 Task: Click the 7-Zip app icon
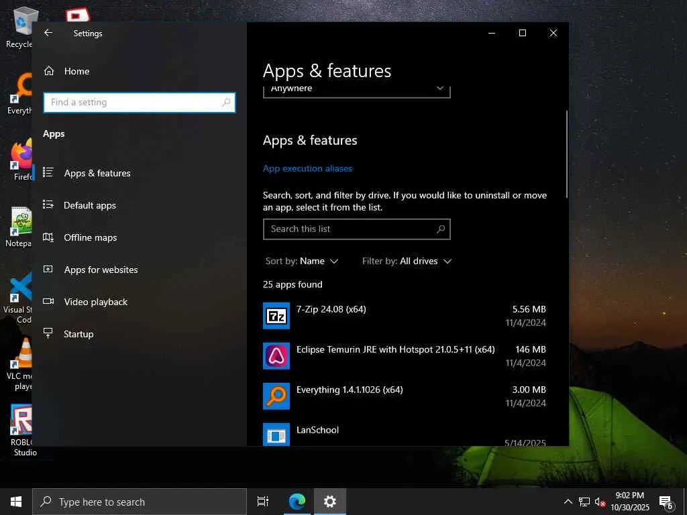tap(276, 316)
